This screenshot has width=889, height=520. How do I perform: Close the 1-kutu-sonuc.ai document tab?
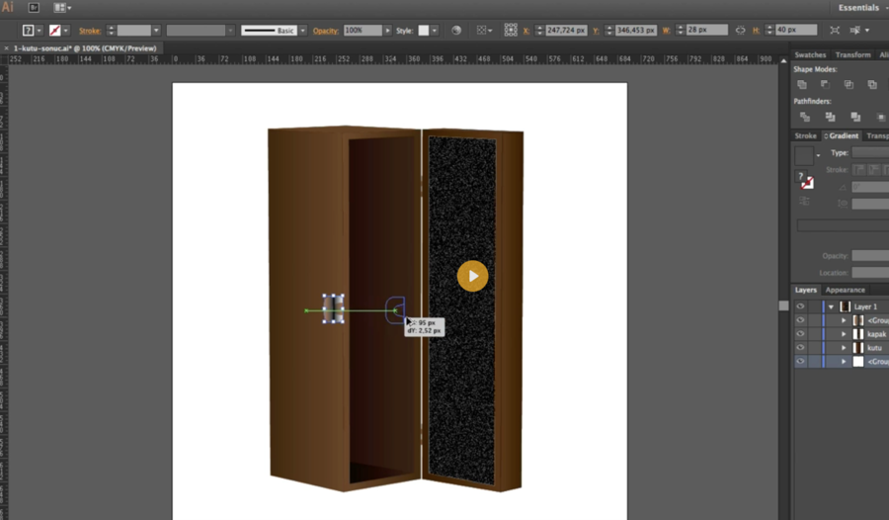coord(6,48)
